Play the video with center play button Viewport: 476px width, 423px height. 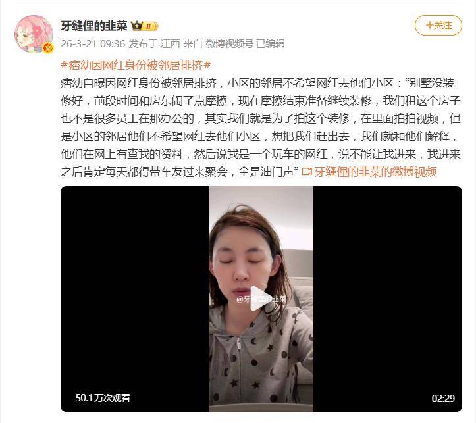tap(261, 299)
